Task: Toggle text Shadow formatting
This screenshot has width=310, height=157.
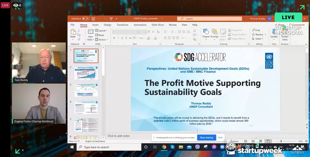Action: pos(127,38)
